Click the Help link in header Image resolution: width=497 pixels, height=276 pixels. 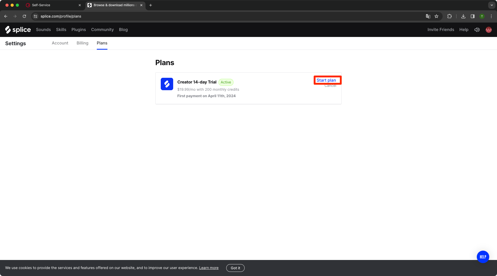point(464,30)
